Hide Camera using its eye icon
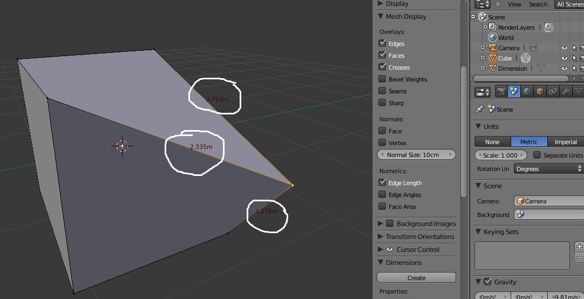The width and height of the screenshot is (584, 299). [x=564, y=47]
